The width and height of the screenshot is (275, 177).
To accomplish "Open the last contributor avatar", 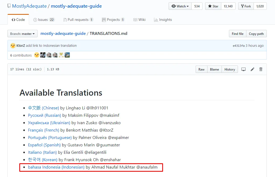I will point(67,55).
